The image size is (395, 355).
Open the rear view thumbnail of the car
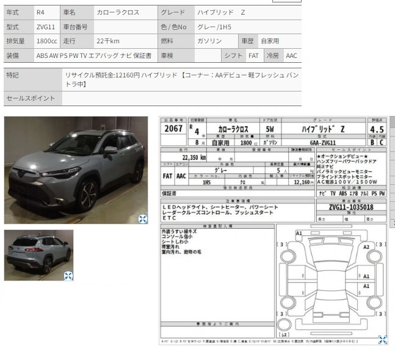pyautogui.click(x=39, y=255)
